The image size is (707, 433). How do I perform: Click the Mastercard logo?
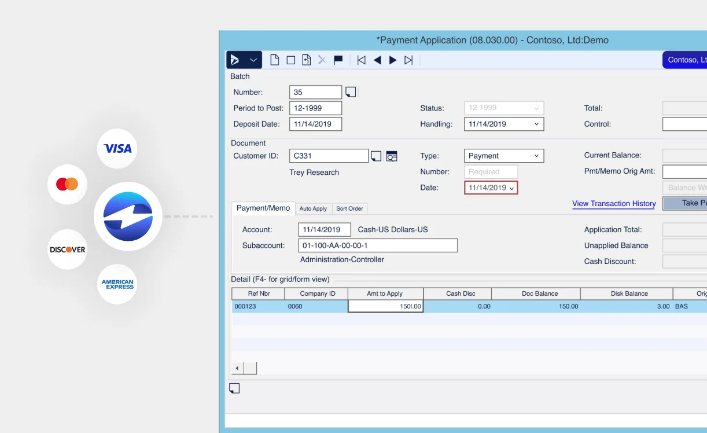[x=67, y=184]
